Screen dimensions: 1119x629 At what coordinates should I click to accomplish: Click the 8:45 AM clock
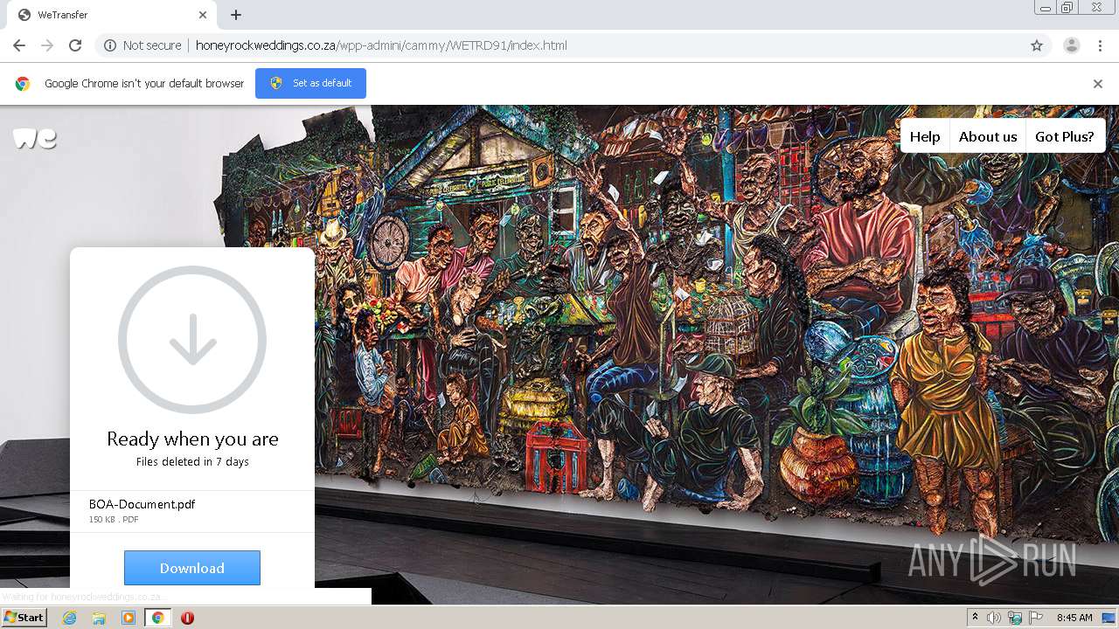[1074, 618]
